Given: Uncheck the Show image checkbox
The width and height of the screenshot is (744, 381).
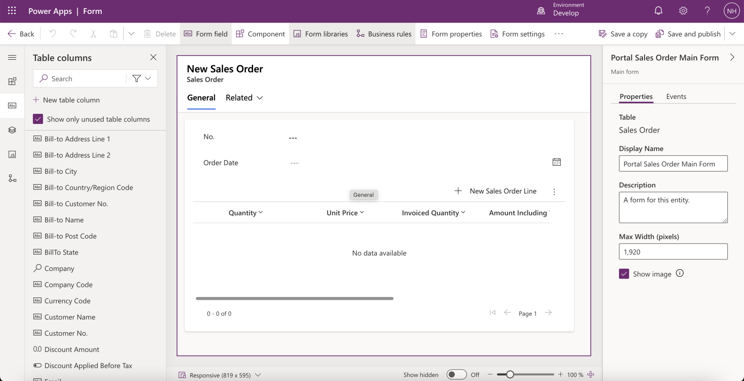Looking at the screenshot, I should [624, 274].
